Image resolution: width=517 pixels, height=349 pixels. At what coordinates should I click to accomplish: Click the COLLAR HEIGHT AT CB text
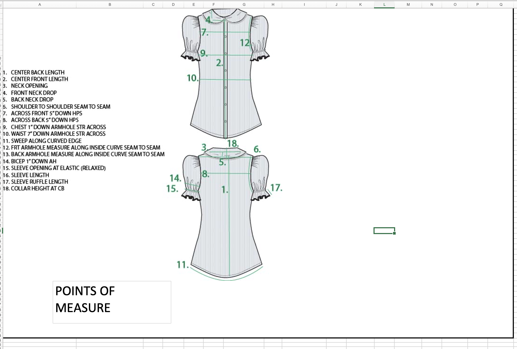coord(37,188)
